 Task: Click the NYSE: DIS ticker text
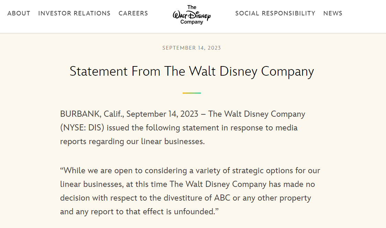(x=83, y=128)
